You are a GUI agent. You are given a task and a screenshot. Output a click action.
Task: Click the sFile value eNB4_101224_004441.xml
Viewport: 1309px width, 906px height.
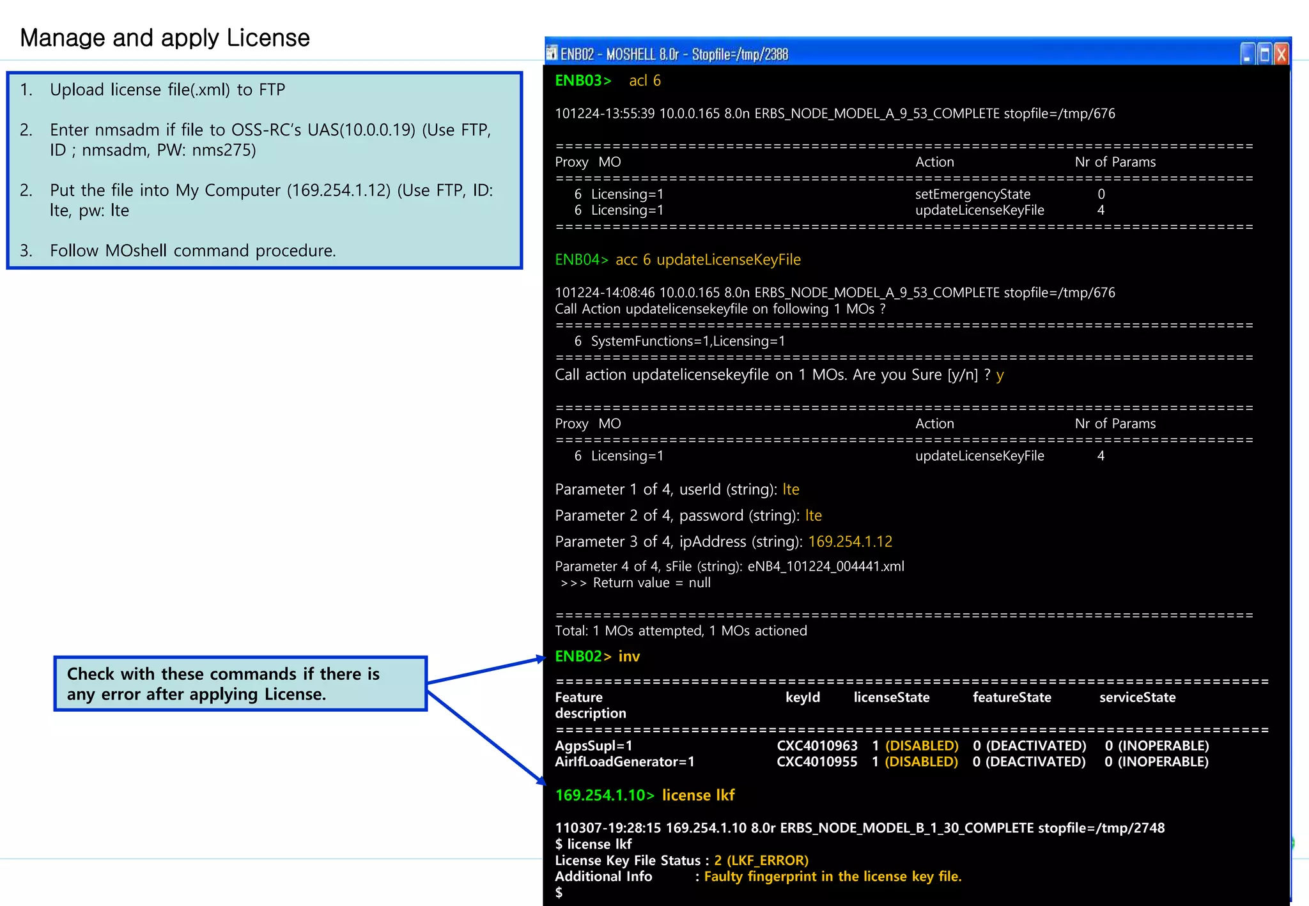826,566
